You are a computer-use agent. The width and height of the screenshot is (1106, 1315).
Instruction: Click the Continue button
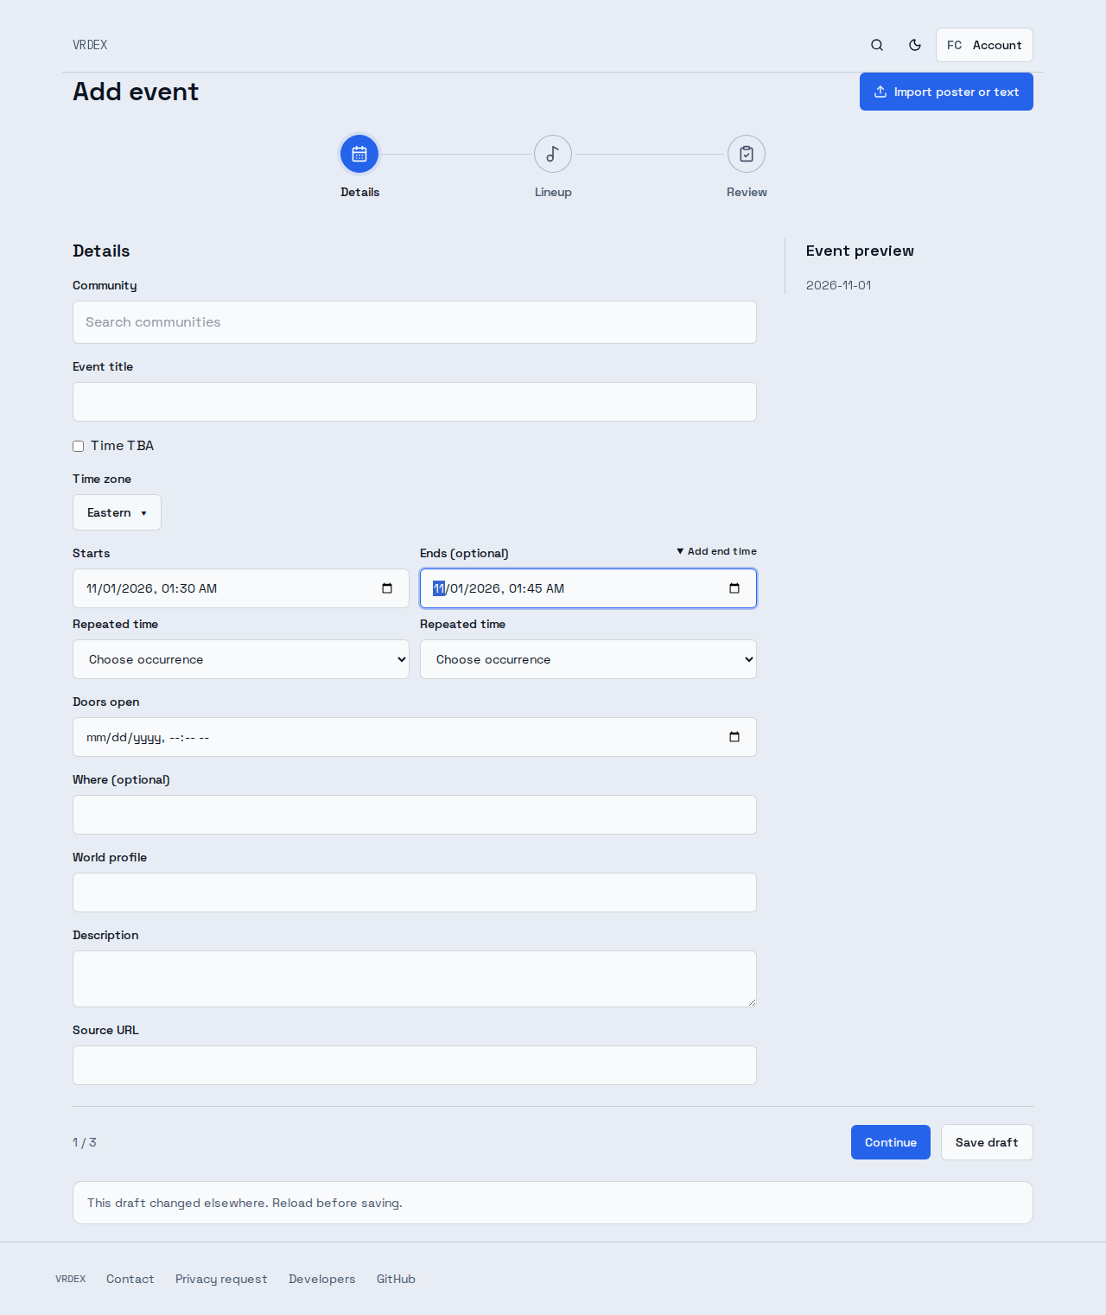(x=891, y=1142)
